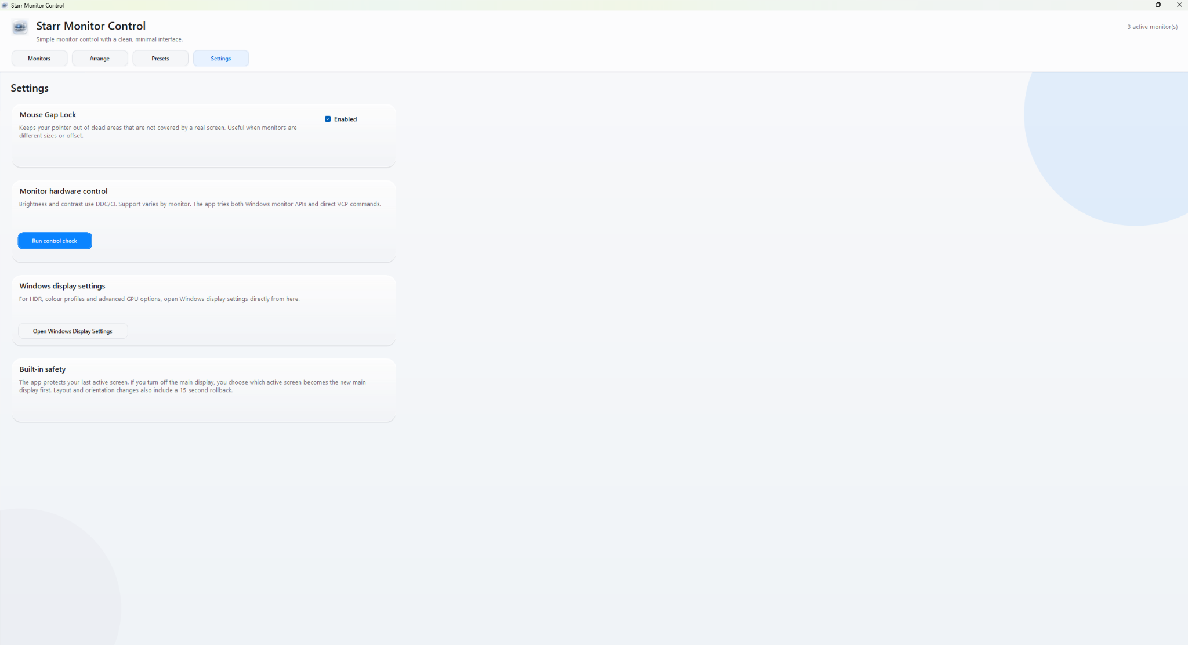The image size is (1188, 645).
Task: Select the Settings tab
Action: pyautogui.click(x=221, y=59)
